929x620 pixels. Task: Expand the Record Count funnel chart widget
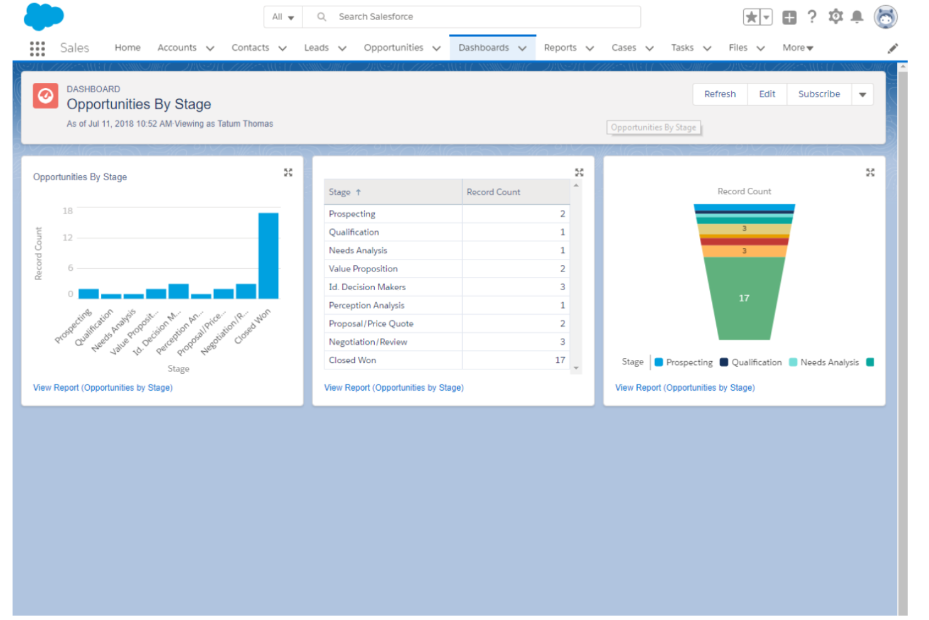tap(870, 171)
